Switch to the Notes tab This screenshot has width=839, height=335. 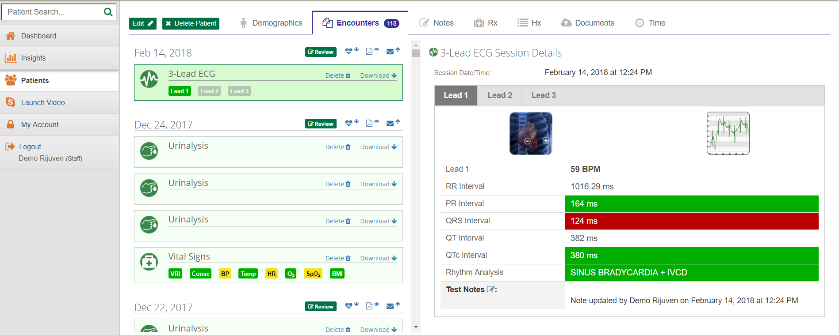pos(437,23)
